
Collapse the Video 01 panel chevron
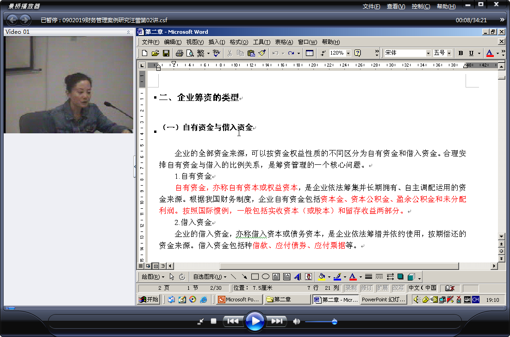[x=128, y=32]
